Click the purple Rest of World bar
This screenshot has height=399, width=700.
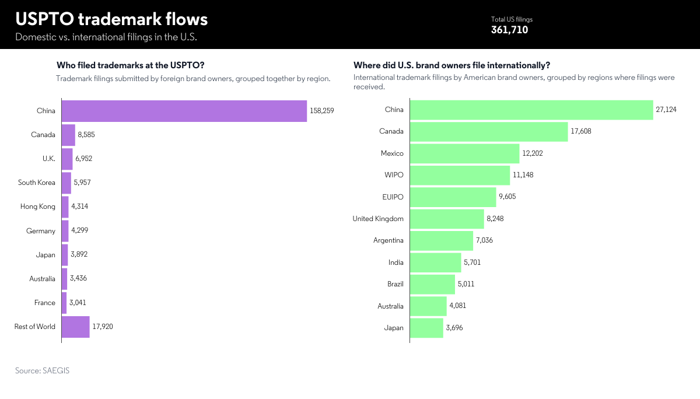(75, 327)
